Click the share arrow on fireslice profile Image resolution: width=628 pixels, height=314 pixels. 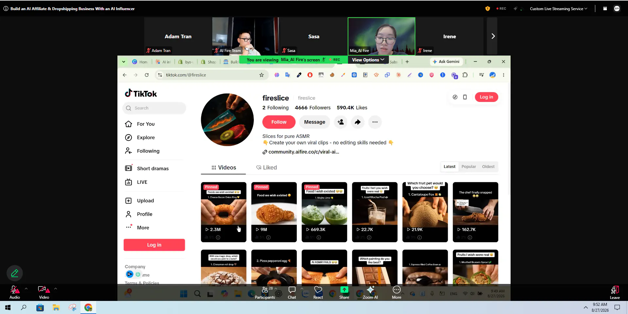[x=358, y=122]
